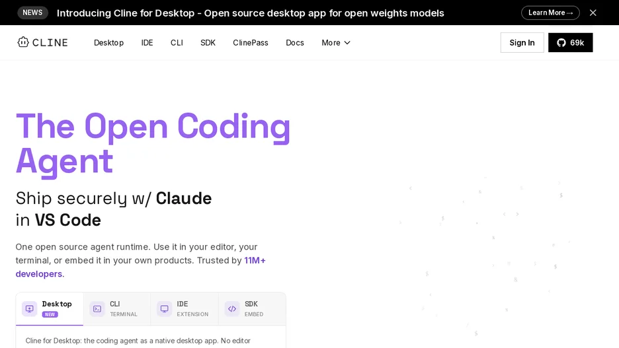Click the Sign In button
Viewport: 619px width, 348px height.
(x=522, y=42)
